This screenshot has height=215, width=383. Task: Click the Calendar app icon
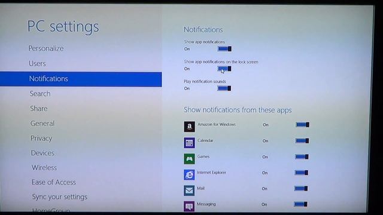tap(189, 143)
